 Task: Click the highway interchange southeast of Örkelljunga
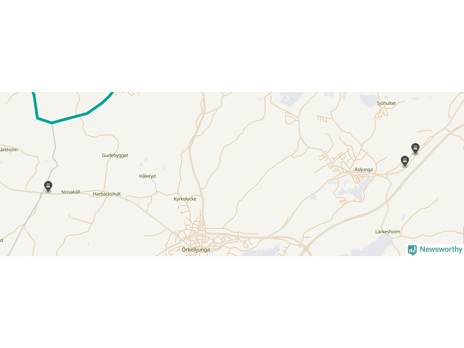point(306,249)
